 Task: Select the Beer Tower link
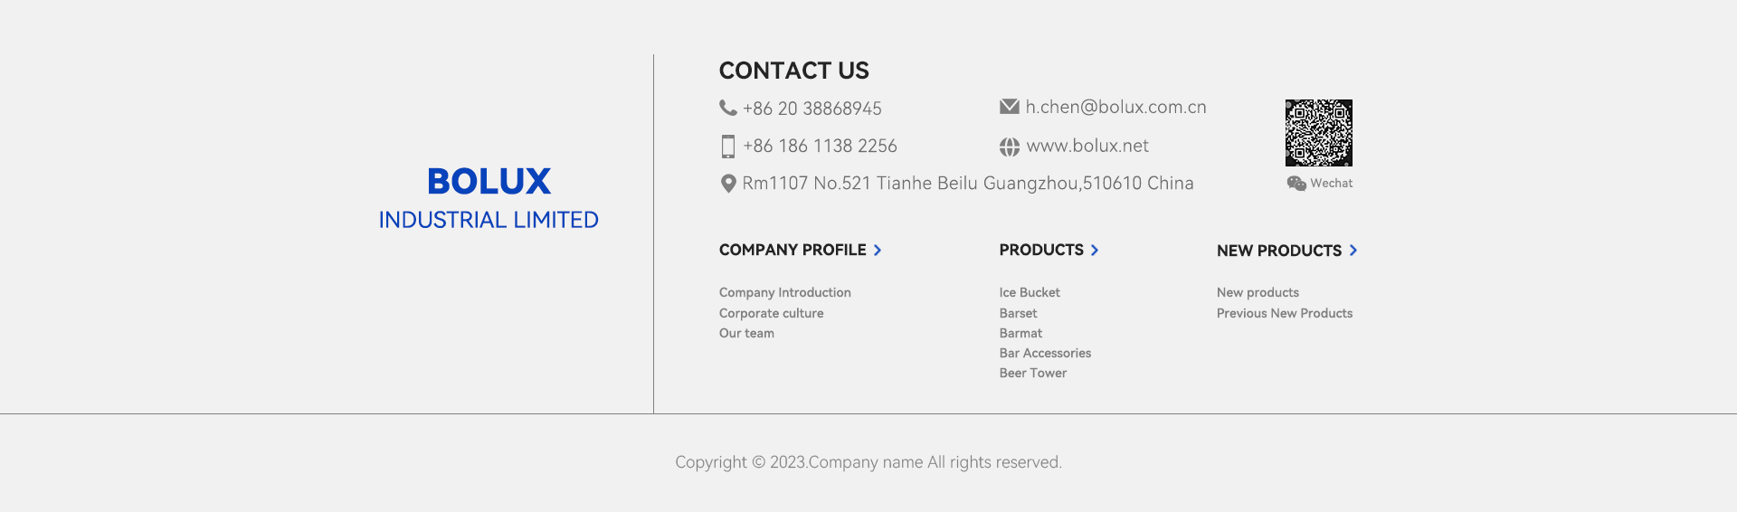click(1032, 373)
